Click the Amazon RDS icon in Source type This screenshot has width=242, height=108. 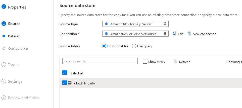[106, 24]
